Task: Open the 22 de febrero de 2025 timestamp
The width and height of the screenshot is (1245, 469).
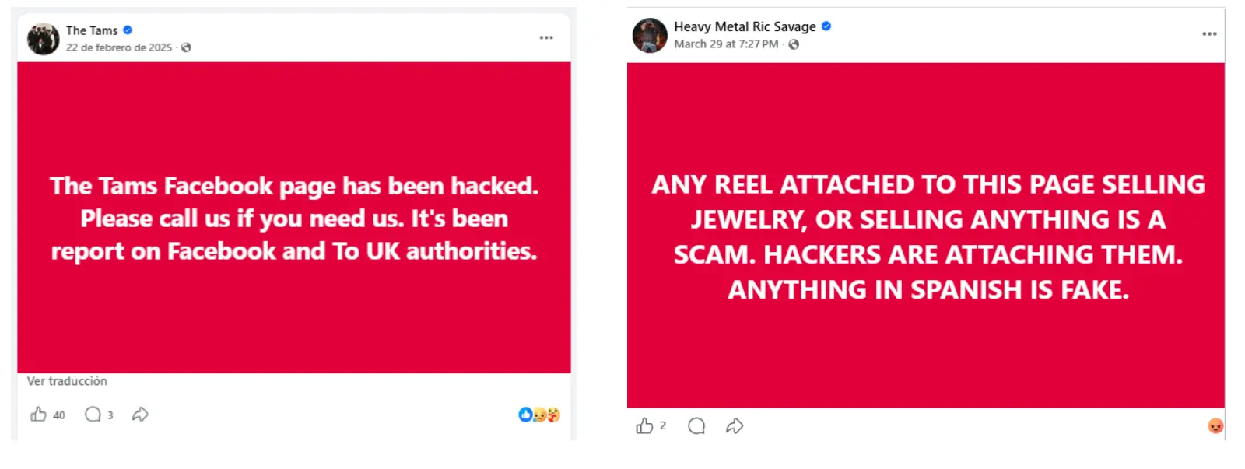Action: (x=119, y=47)
